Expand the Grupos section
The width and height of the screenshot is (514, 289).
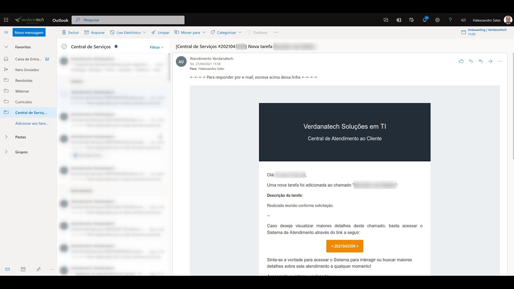[x=6, y=152]
